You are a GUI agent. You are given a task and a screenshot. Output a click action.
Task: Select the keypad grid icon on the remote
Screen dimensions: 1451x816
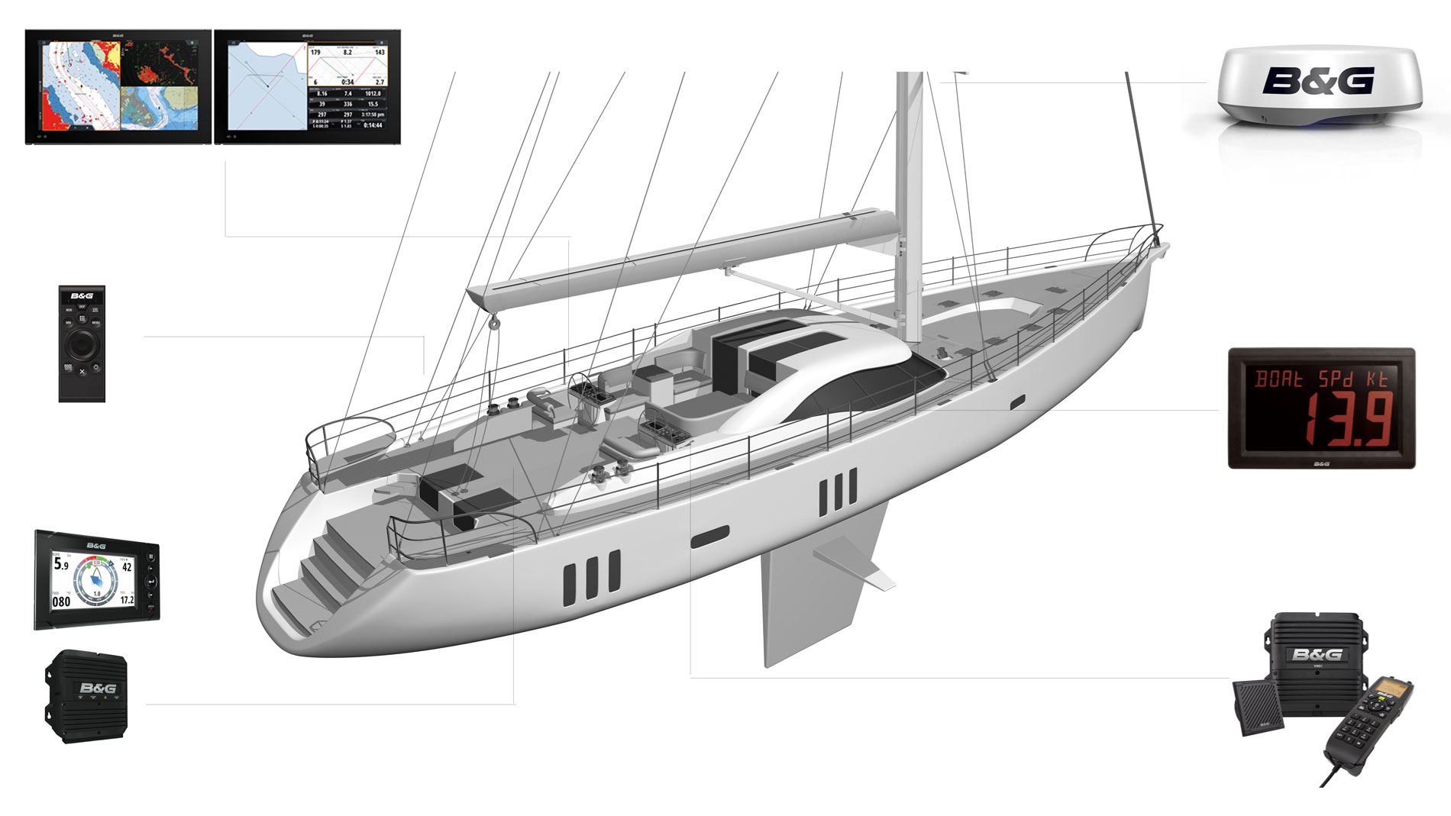point(82,318)
